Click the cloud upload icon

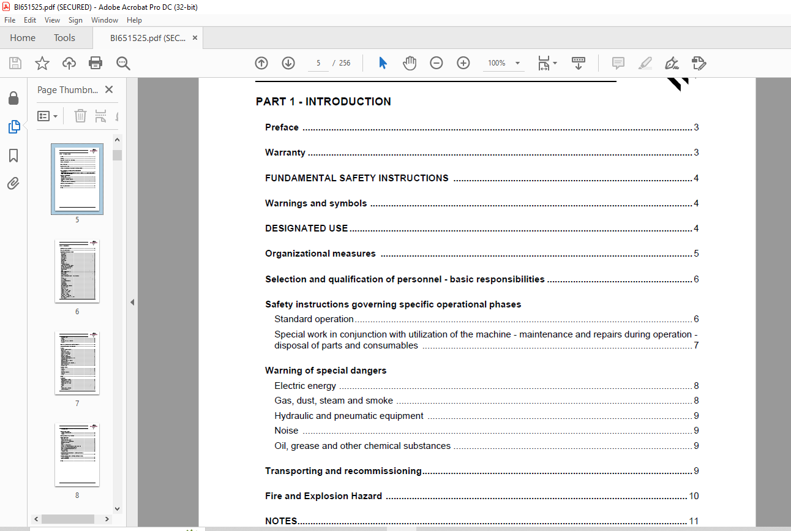click(69, 63)
